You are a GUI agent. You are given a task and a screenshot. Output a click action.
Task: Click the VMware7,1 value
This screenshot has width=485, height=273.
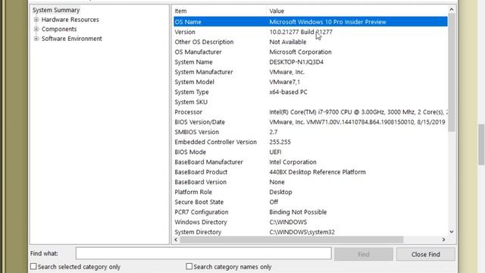285,82
